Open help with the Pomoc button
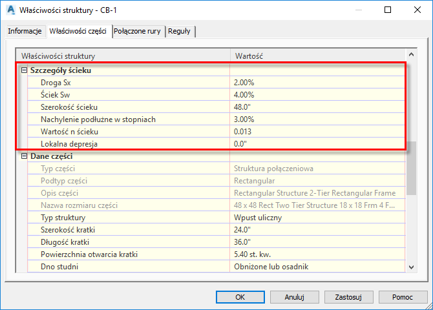The height and width of the screenshot is (310, 433). tap(403, 297)
